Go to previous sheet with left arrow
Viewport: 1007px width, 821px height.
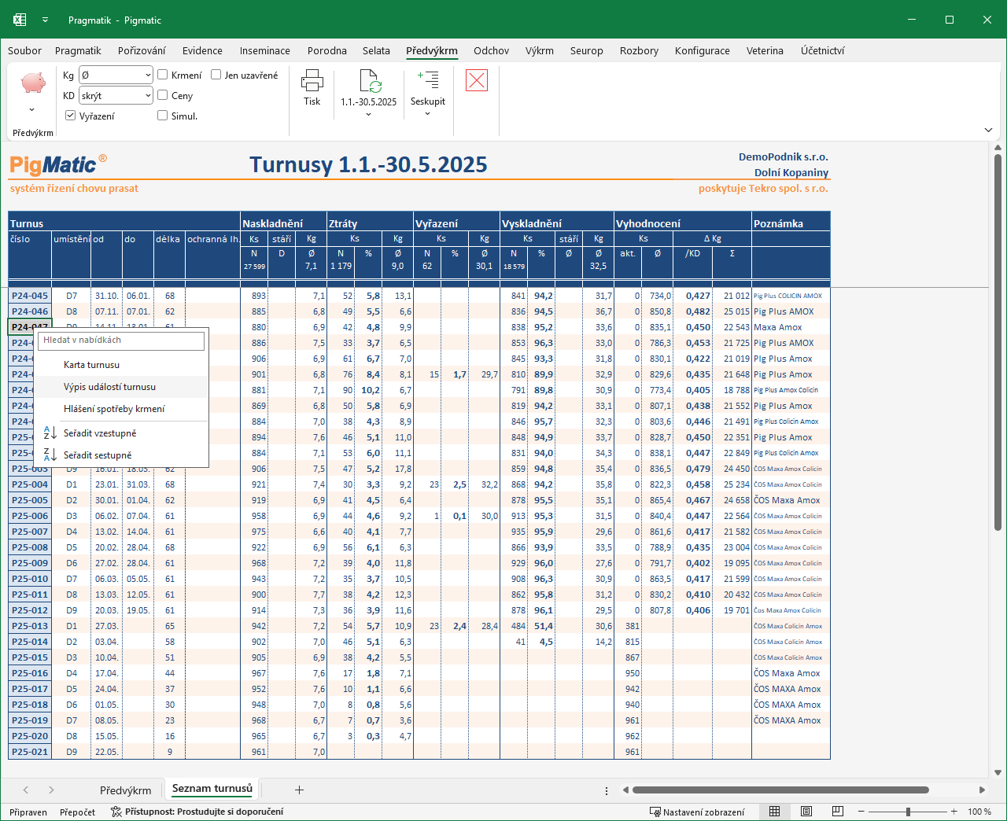coord(26,790)
